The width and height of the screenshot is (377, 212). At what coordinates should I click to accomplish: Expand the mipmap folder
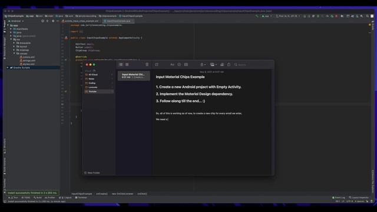pyautogui.click(x=14, y=50)
